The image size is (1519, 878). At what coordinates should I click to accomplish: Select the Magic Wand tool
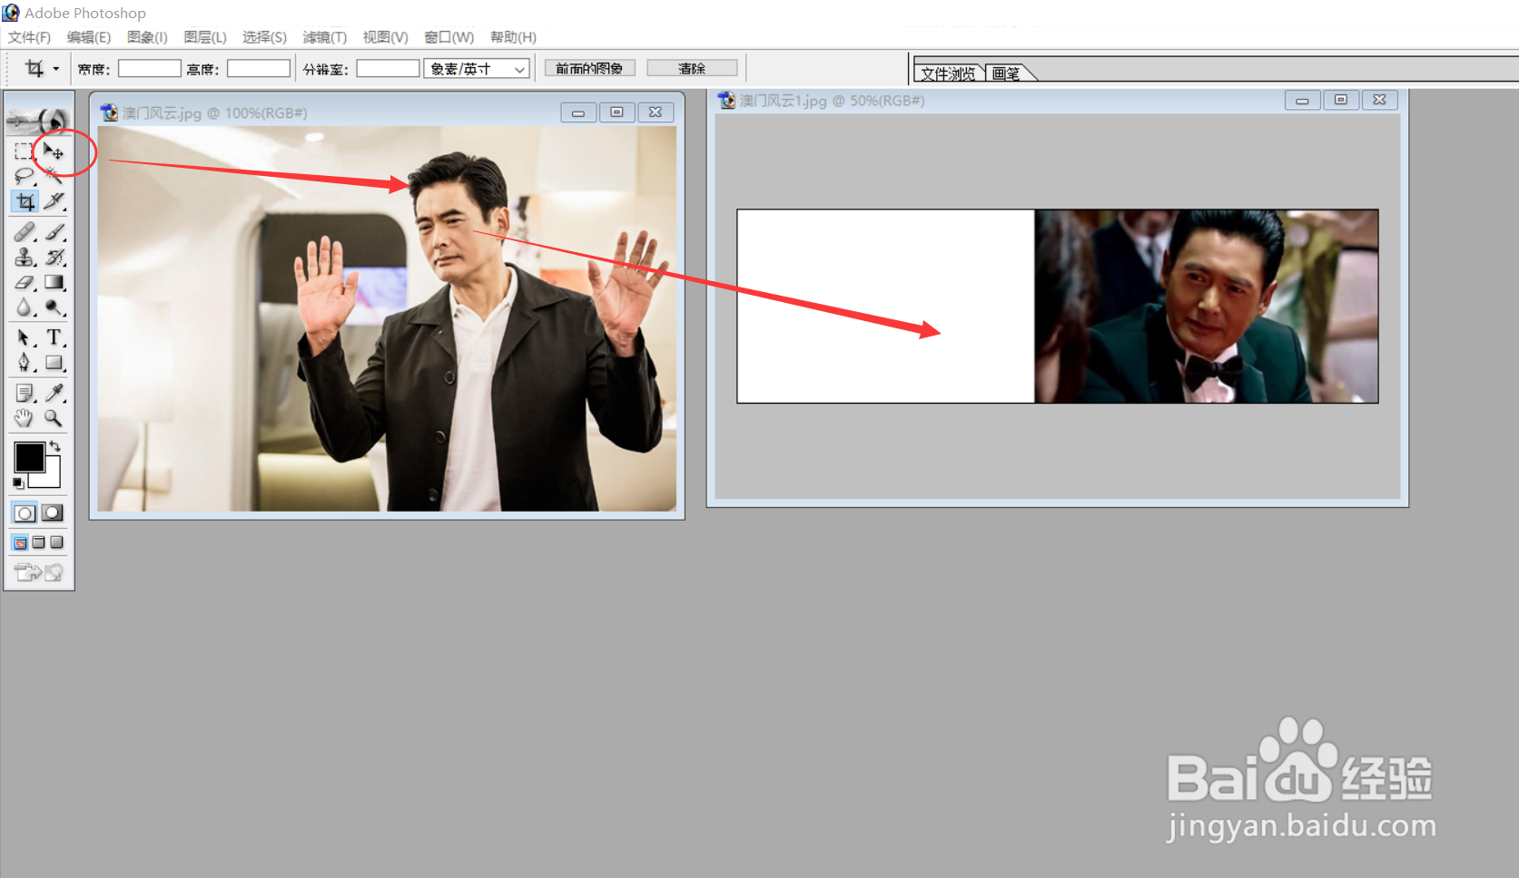[x=54, y=176]
